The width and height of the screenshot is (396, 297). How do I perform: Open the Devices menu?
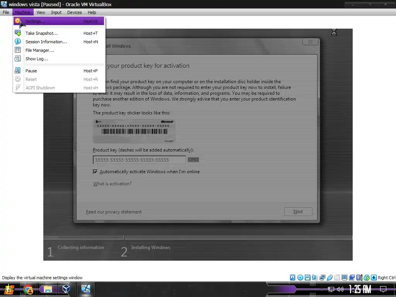(x=74, y=12)
